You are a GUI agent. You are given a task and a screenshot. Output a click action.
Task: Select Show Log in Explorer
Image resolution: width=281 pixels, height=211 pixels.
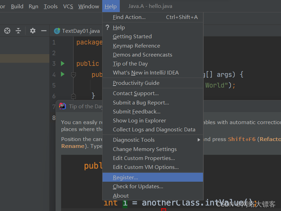click(x=153, y=121)
